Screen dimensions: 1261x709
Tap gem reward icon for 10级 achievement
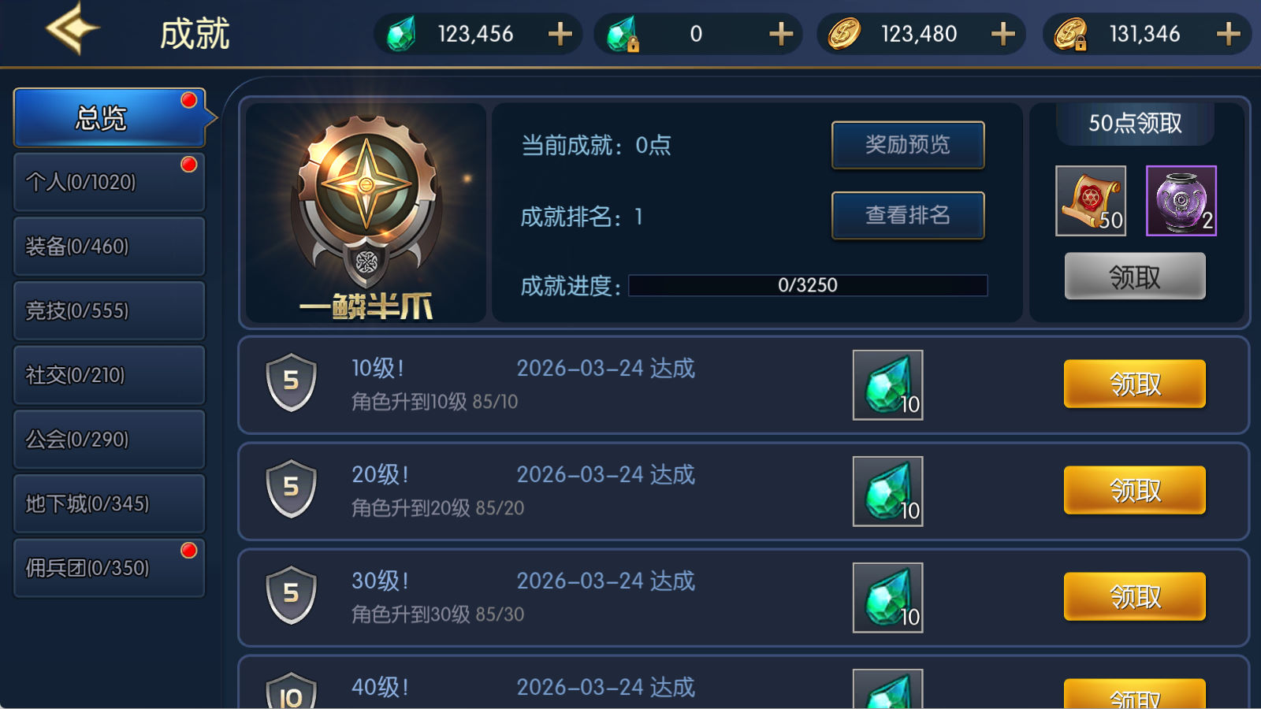click(887, 385)
